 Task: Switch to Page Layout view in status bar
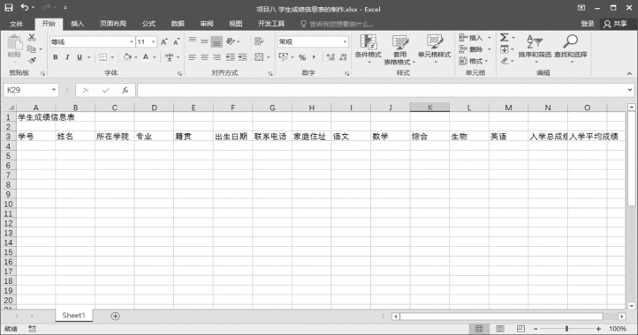point(500,329)
